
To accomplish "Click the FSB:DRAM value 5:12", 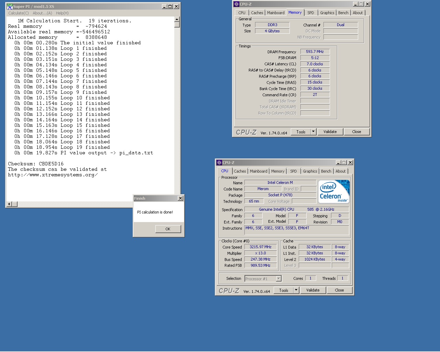I will click(x=315, y=58).
